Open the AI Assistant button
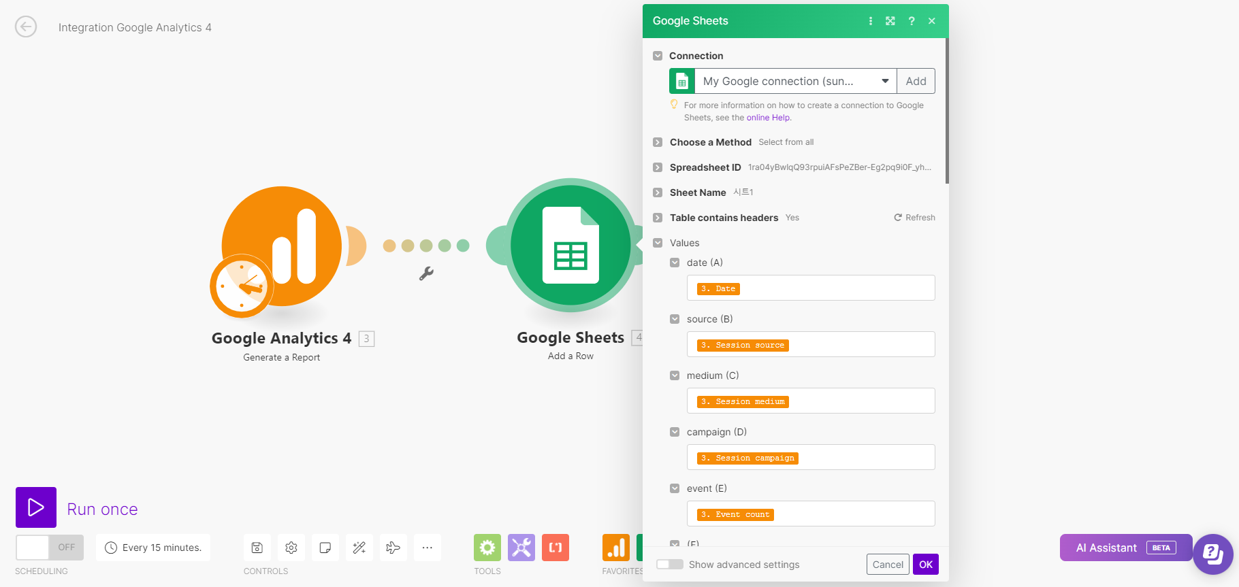The width and height of the screenshot is (1239, 587). (1126, 548)
